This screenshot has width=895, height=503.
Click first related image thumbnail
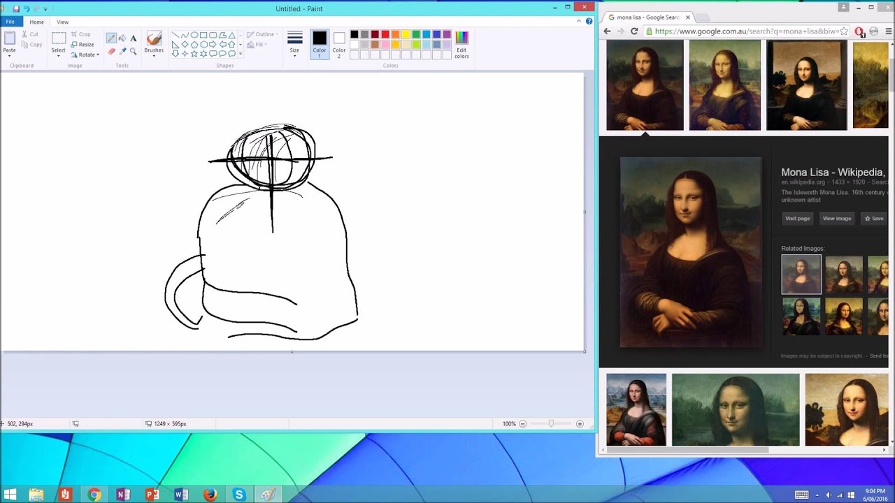click(x=801, y=275)
